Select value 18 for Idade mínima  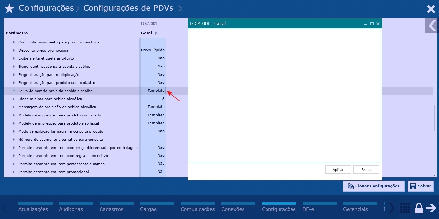(x=153, y=99)
